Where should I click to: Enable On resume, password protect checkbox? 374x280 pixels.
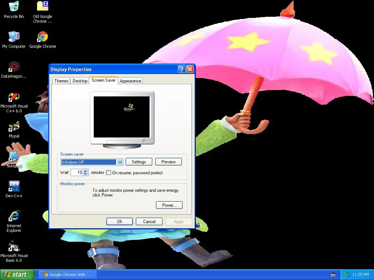[108, 172]
